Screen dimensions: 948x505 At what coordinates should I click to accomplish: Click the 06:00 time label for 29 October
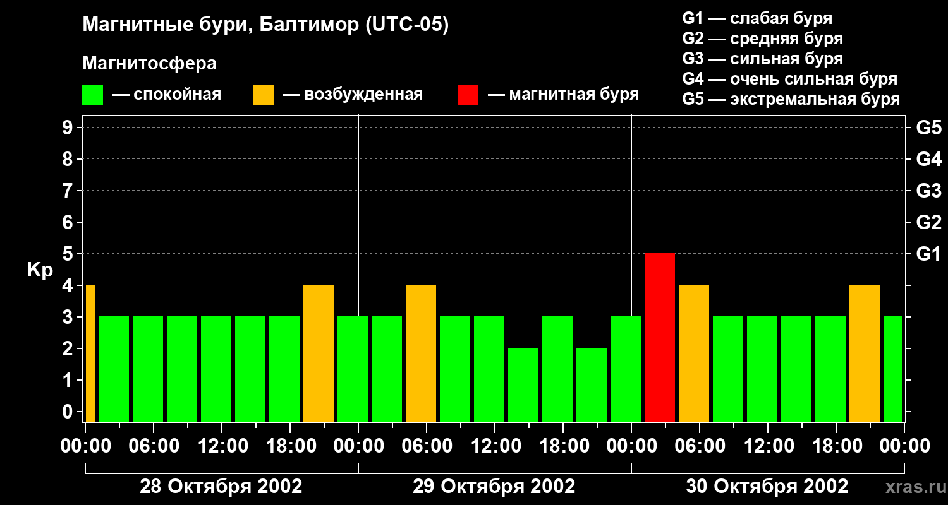(x=427, y=446)
